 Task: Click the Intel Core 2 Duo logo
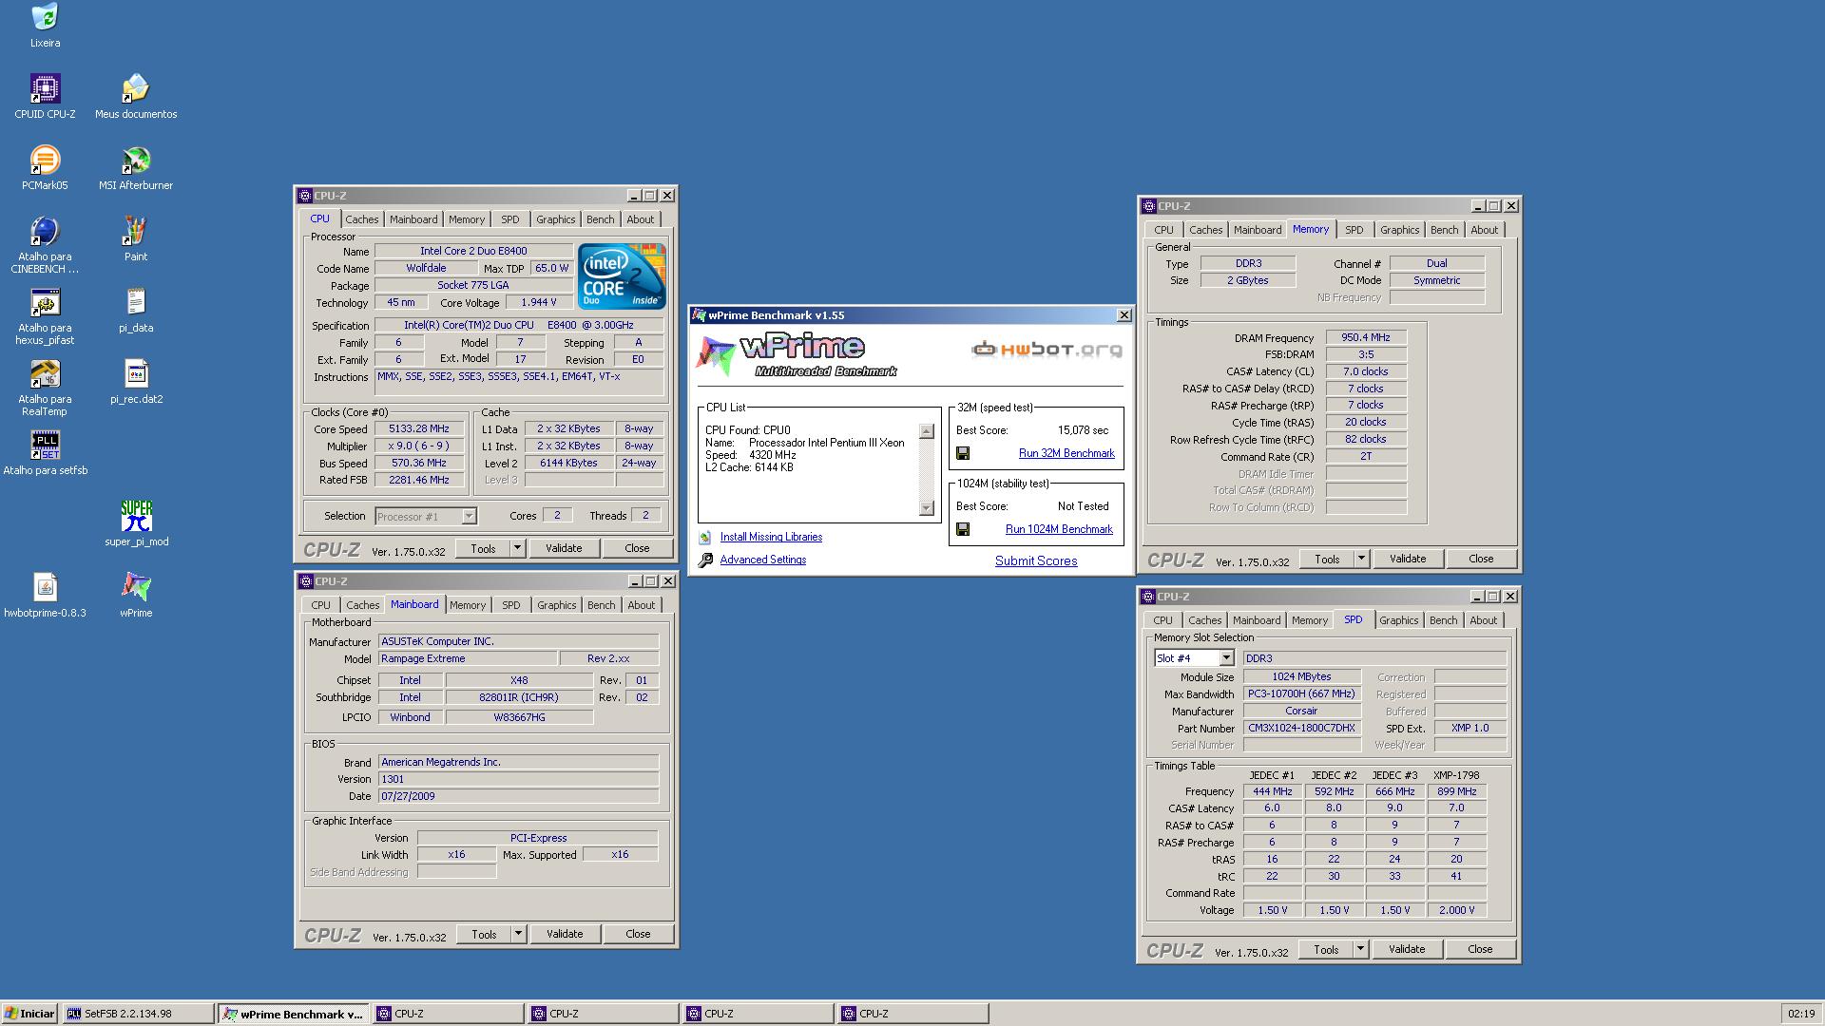pyautogui.click(x=622, y=276)
